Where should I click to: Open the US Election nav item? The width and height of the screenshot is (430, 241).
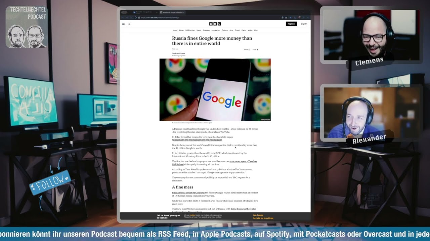(190, 30)
